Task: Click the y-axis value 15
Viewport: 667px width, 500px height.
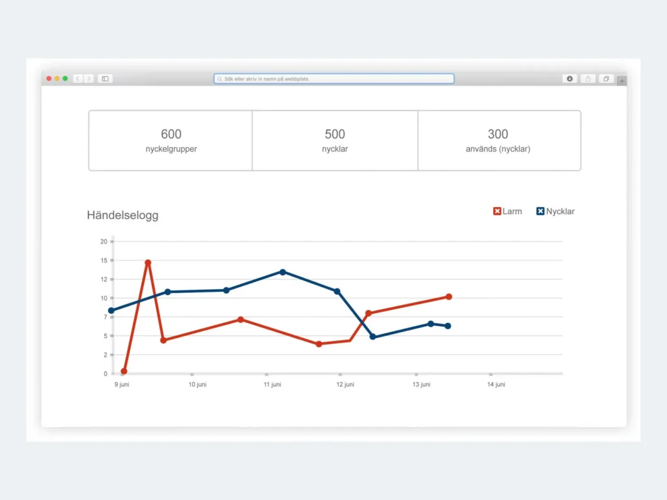Action: point(104,260)
